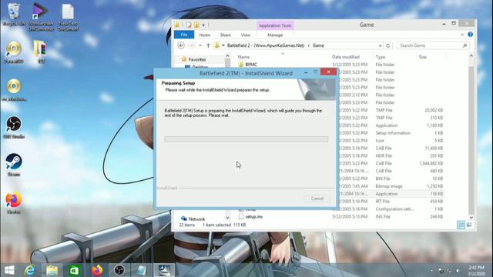Switch to the InstallShield setup taskbar item
Screen dimensions: 493x277
pyautogui.click(x=164, y=270)
